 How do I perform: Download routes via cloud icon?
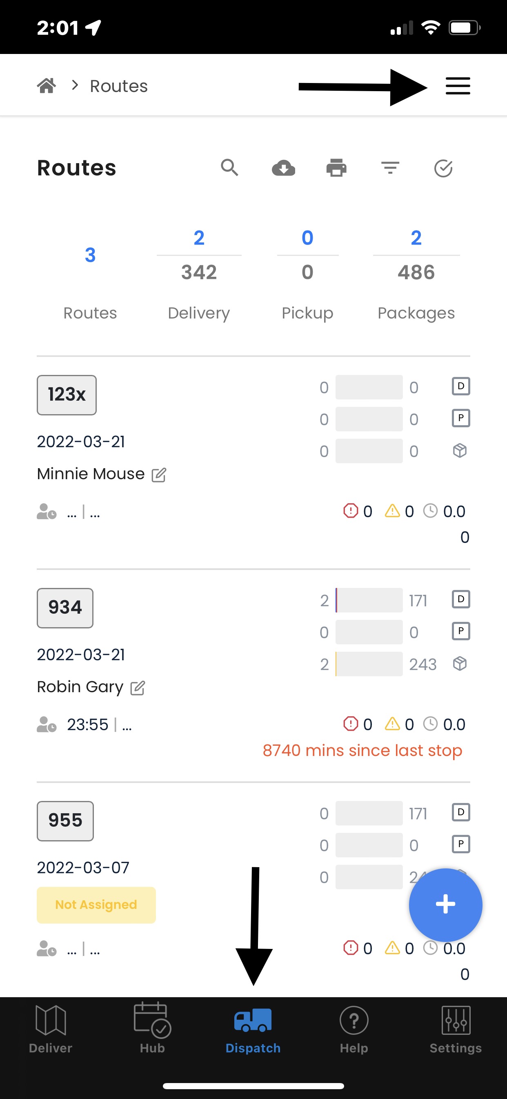(x=283, y=168)
